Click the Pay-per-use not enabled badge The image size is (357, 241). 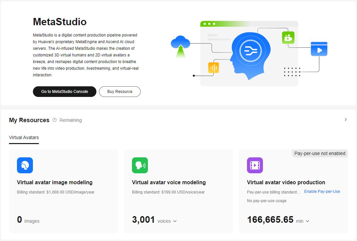pos(320,153)
